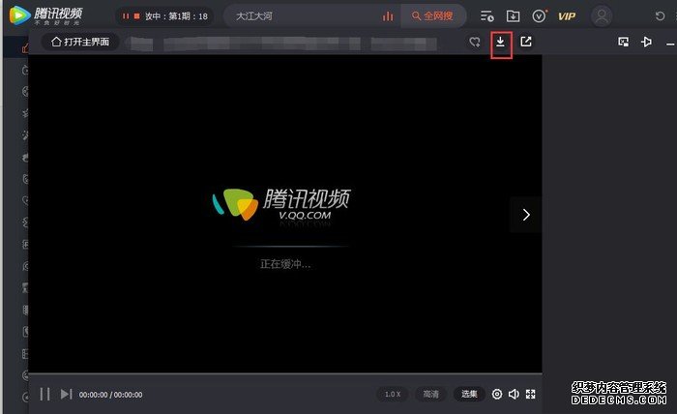Click 打开主界面 button
The height and width of the screenshot is (414, 677).
[x=80, y=42]
